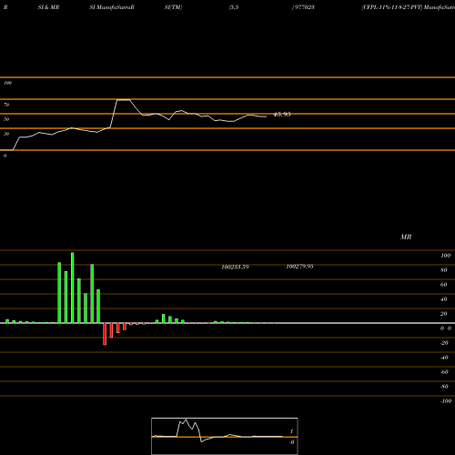Click the MR axis label -100
The width and height of the screenshot is (455, 455).
tap(446, 401)
